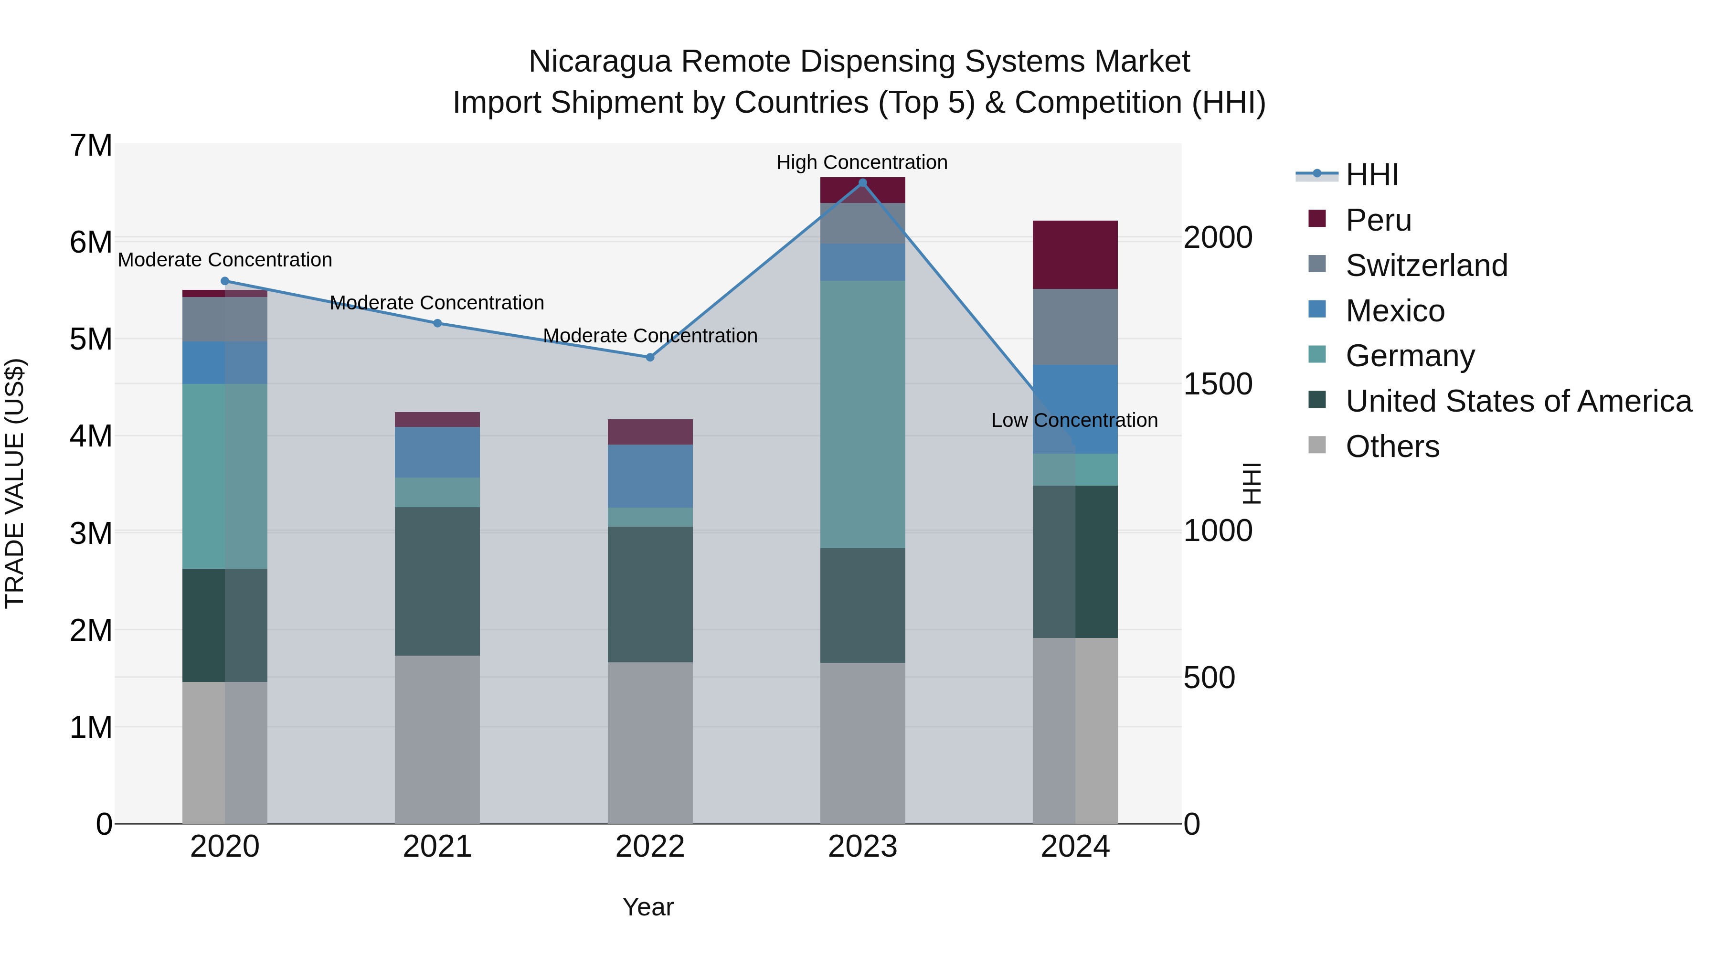This screenshot has height=967, width=1719.
Task: Click the Peru legend color swatch
Action: (x=1317, y=218)
